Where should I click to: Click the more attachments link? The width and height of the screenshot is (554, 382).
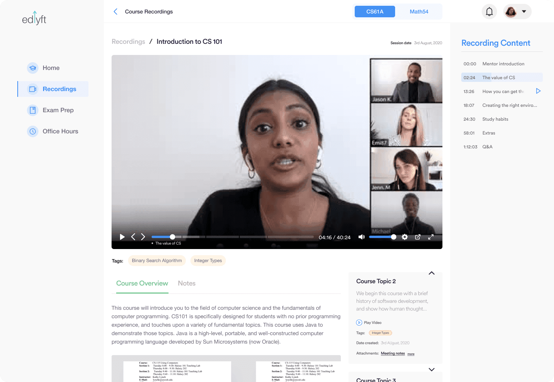411,354
